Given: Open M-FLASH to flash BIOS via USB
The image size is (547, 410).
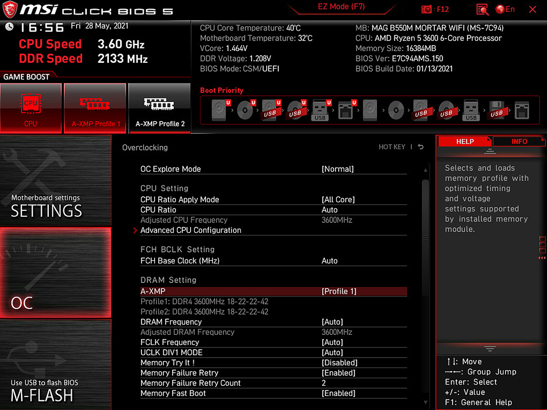Looking at the screenshot, I should point(55,364).
